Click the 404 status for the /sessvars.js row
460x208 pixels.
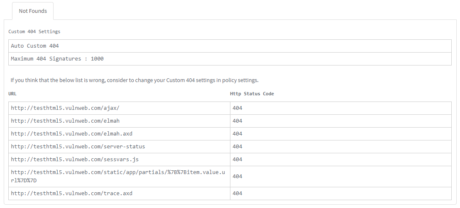click(x=237, y=160)
